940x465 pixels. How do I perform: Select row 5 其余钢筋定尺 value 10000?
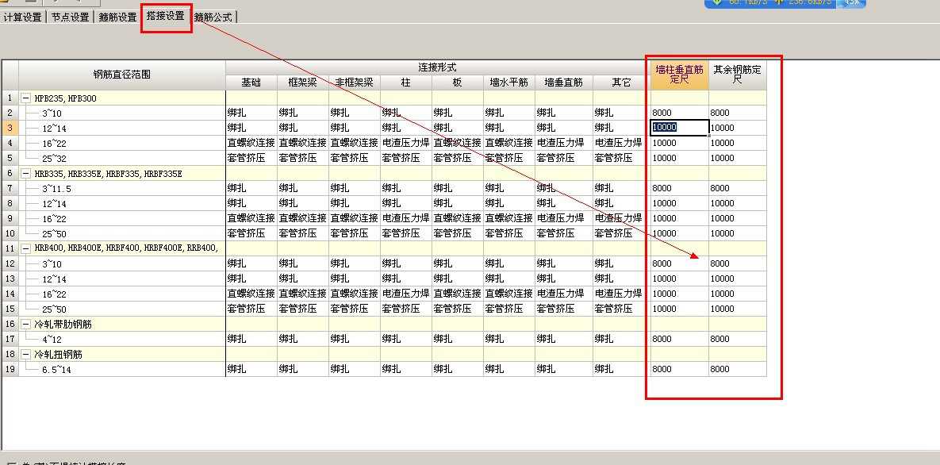click(738, 158)
